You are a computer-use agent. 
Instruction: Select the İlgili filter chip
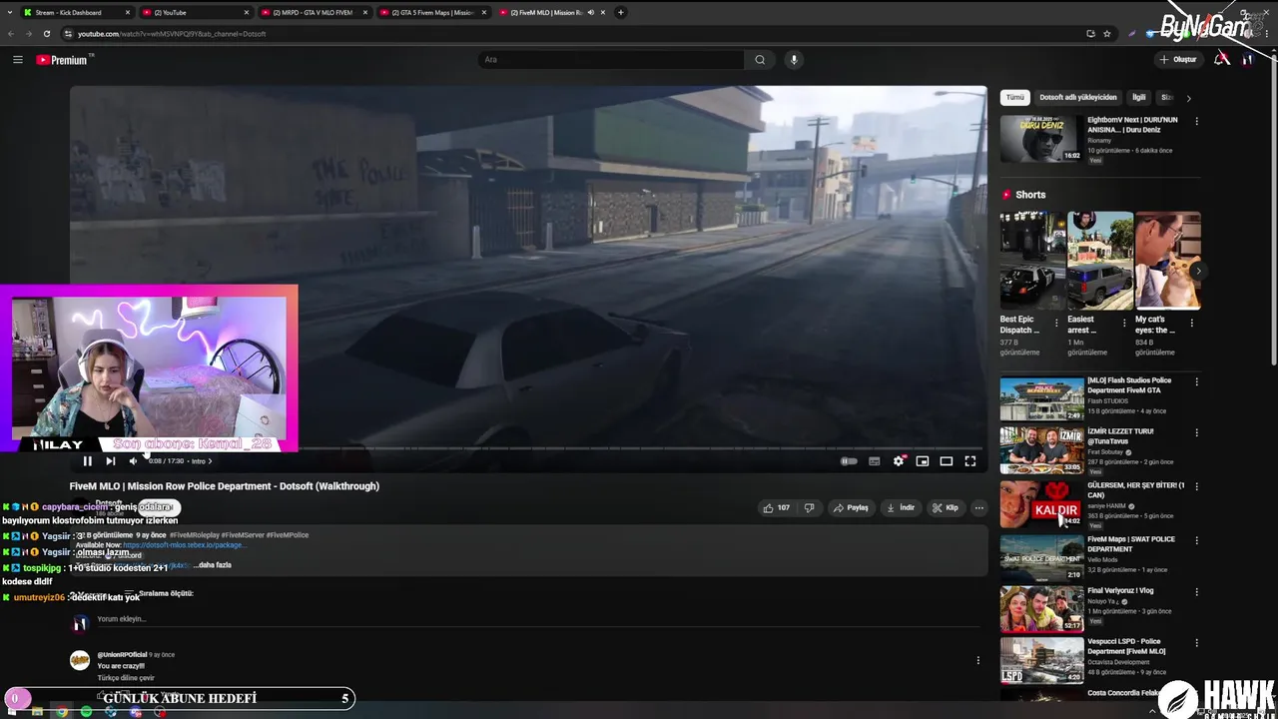[1138, 98]
